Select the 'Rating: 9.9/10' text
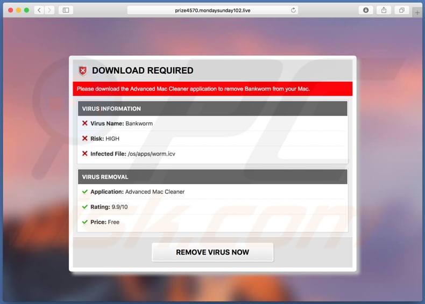 tap(109, 207)
